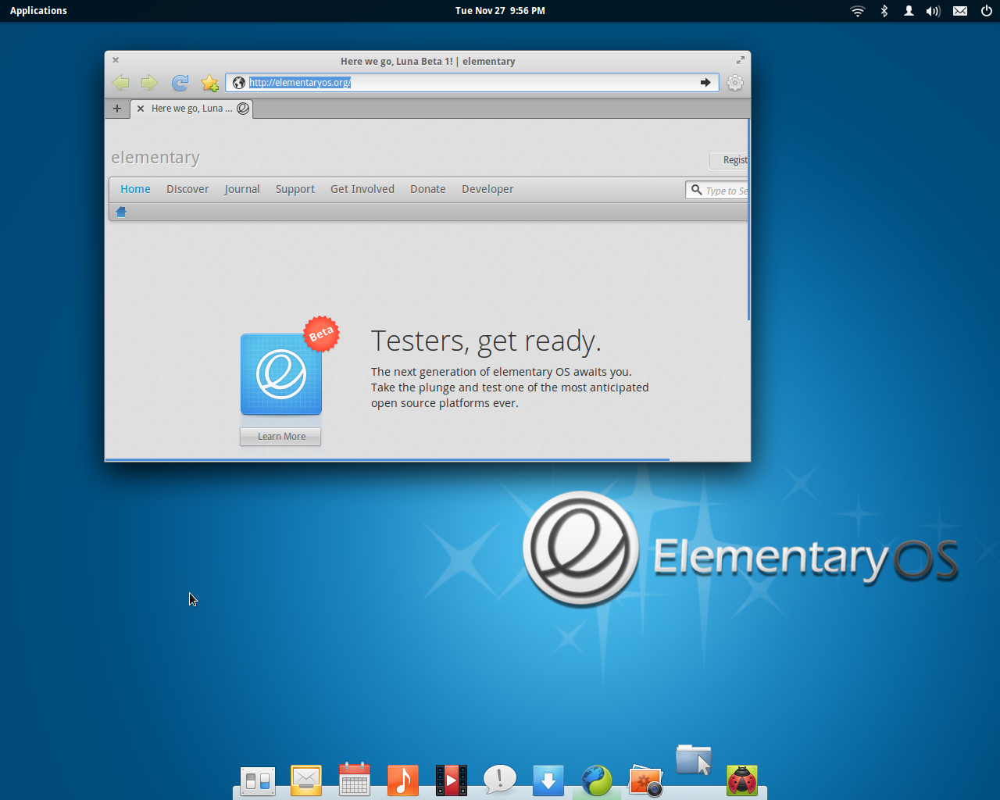Click the globe icon in address bar
Screen dimensions: 1000x800
pyautogui.click(x=239, y=83)
